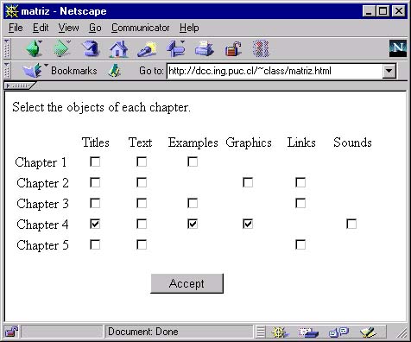This screenshot has height=342, width=411.
Task: Click the Stop traffic-light icon
Action: (x=261, y=48)
